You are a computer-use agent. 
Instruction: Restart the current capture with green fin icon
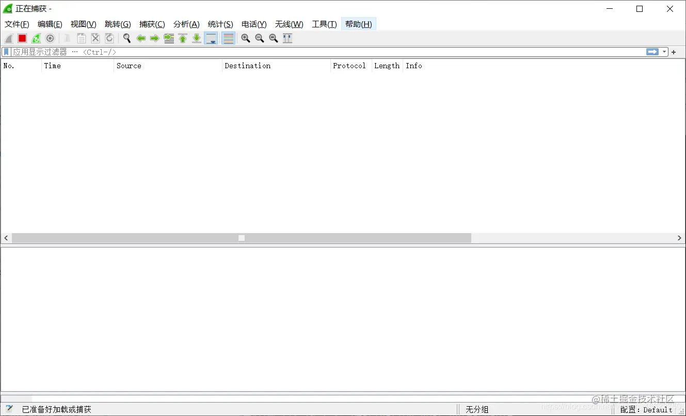tap(36, 38)
